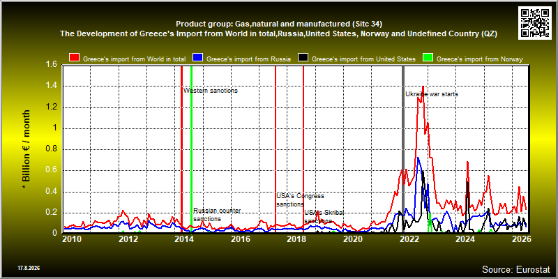Click the "Product group: Gas, natural and manufactured" title
The width and height of the screenshot is (558, 279).
pos(279,24)
